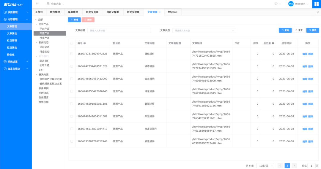The width and height of the screenshot is (321, 169).
Task: Click the help icon next to 点击量
Action: pyautogui.click(x=273, y=43)
